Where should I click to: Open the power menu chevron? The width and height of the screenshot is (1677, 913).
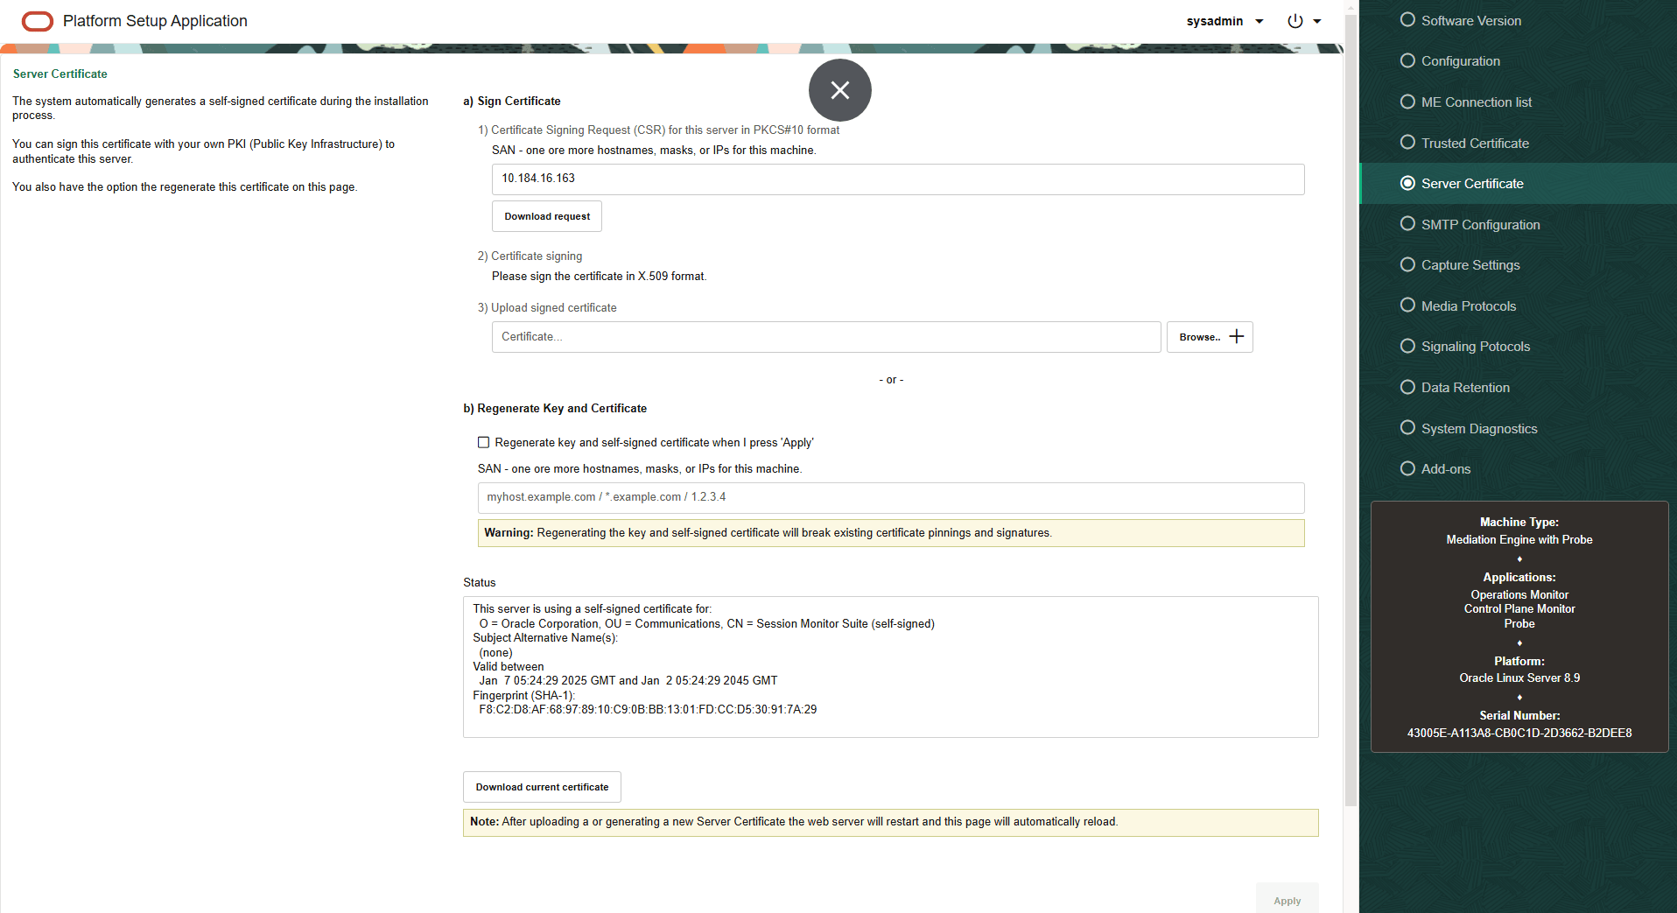[x=1316, y=21]
